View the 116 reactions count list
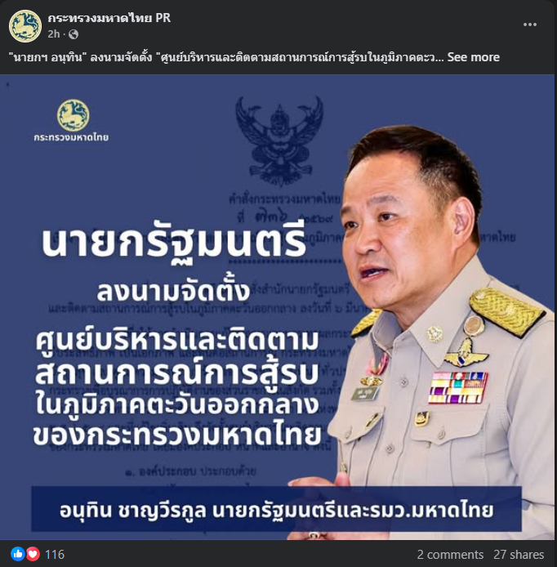 55,555
